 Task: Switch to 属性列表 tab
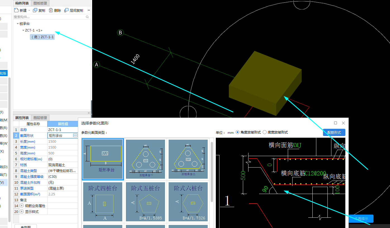tap(22, 118)
